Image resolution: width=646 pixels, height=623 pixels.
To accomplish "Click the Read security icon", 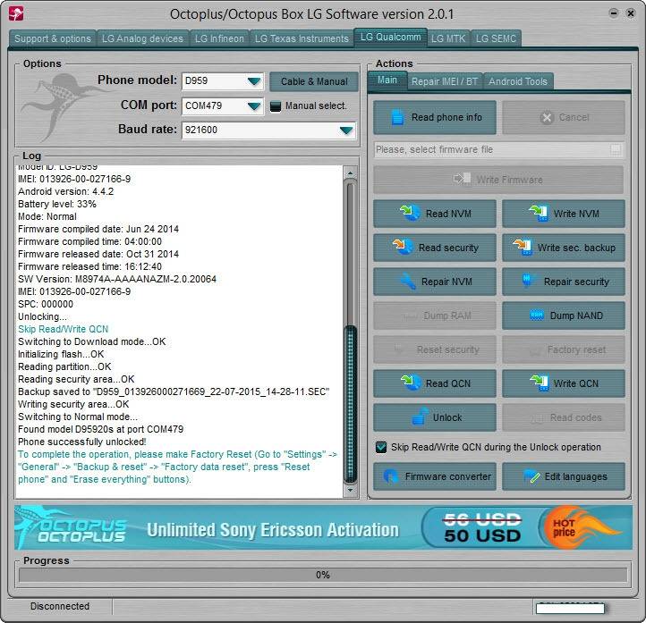I will (x=403, y=247).
